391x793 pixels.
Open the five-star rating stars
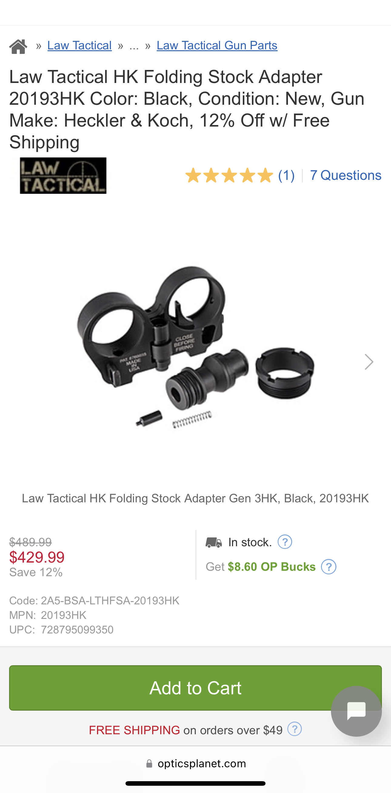coord(229,176)
